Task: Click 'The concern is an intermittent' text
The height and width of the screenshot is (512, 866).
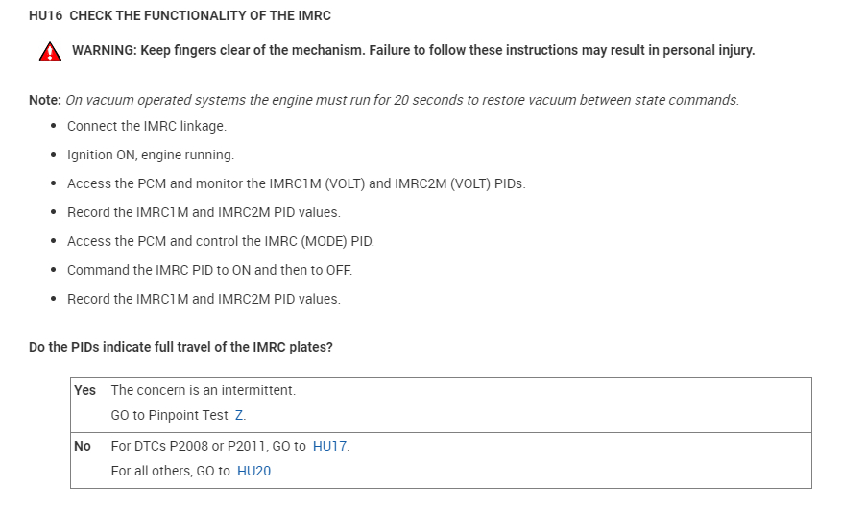Action: (x=204, y=390)
